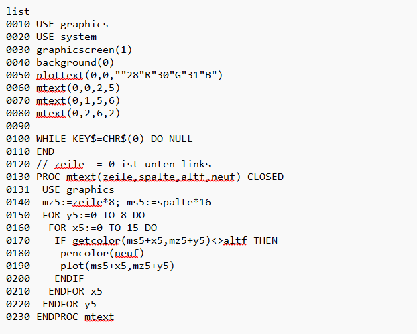The image size is (417, 334).
Task: Click line 0010 USE graphics
Action: tap(57, 24)
